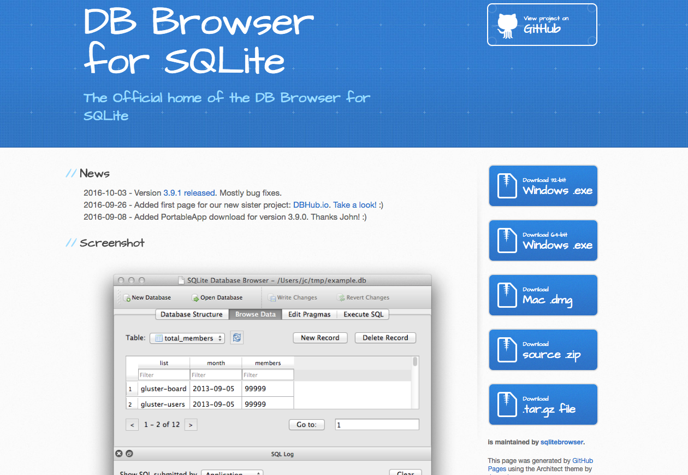Download the 64-bit Windows .exe

tap(543, 241)
